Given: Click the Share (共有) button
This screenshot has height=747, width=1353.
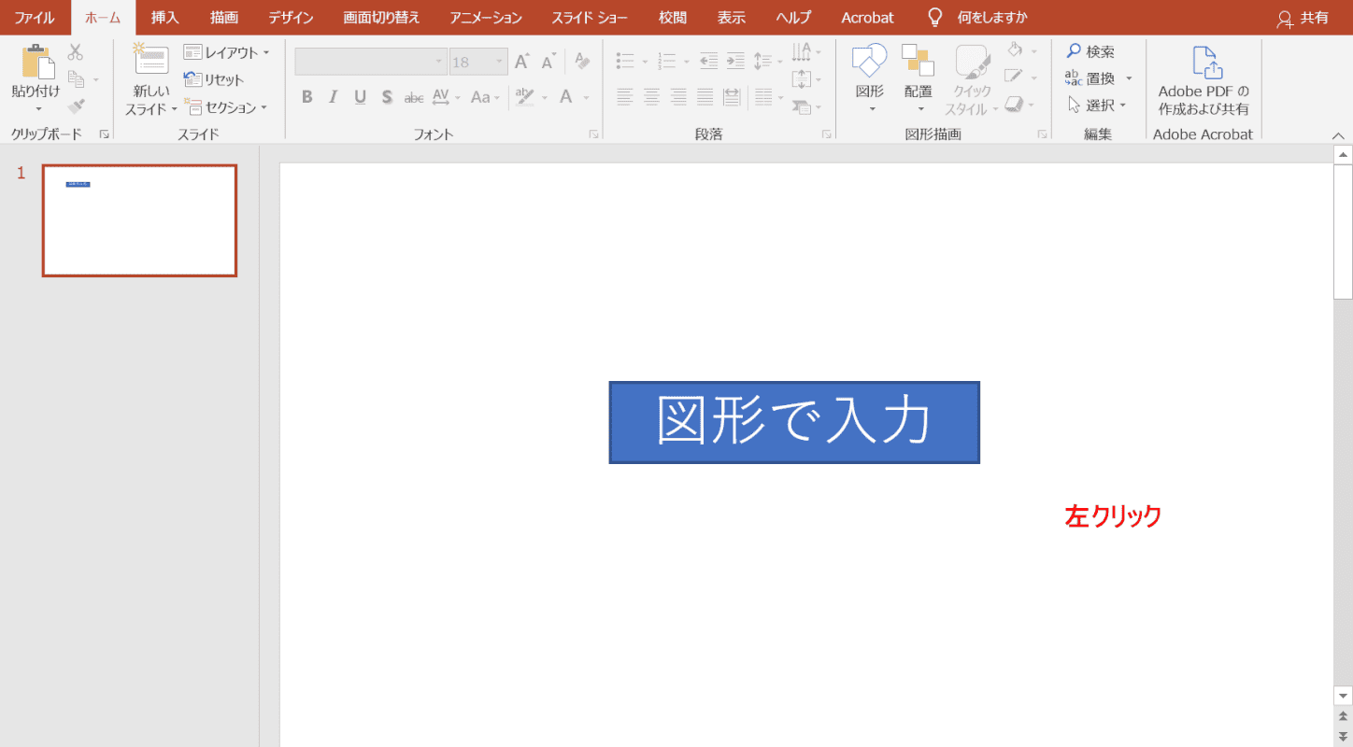Looking at the screenshot, I should pyautogui.click(x=1303, y=18).
